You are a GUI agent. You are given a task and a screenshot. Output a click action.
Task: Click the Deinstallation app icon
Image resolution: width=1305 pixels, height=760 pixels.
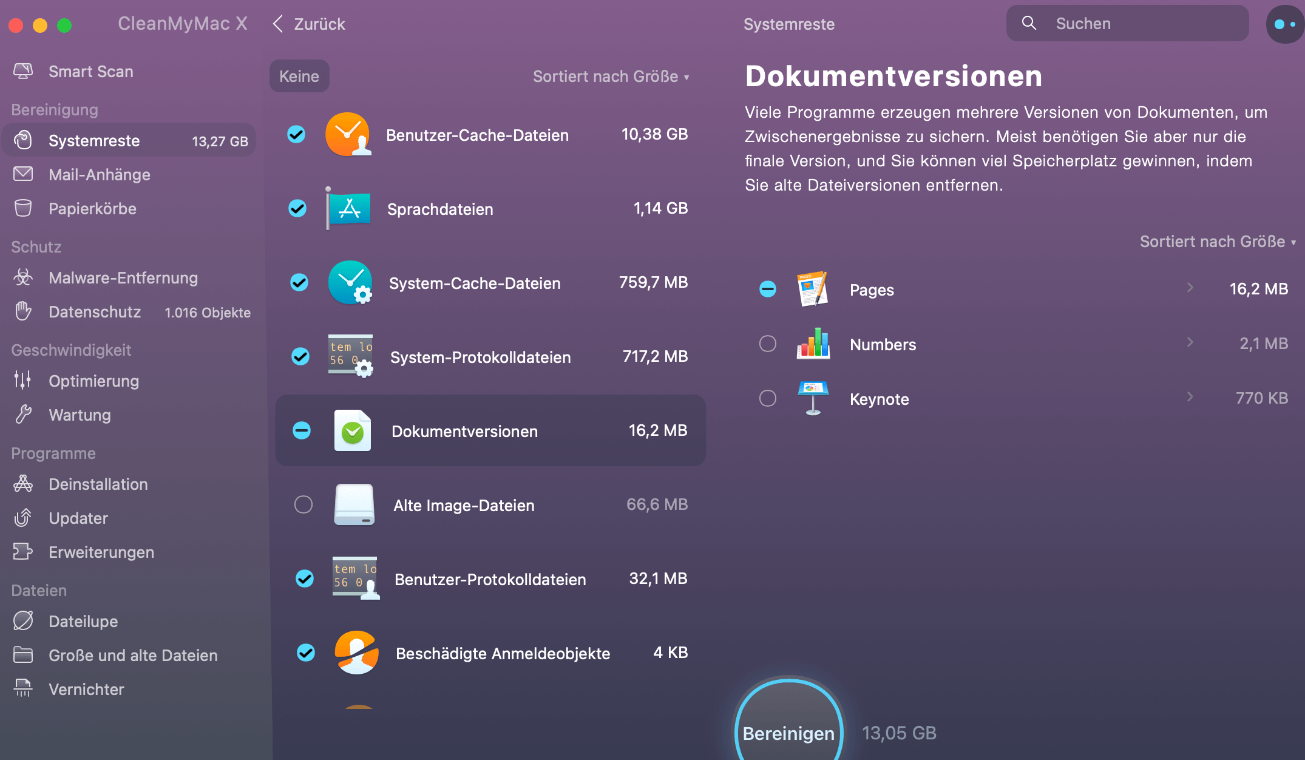coord(23,484)
